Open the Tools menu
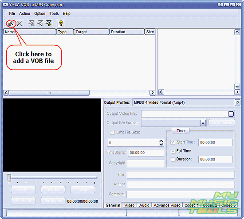This screenshot has height=219, width=244. (x=54, y=14)
